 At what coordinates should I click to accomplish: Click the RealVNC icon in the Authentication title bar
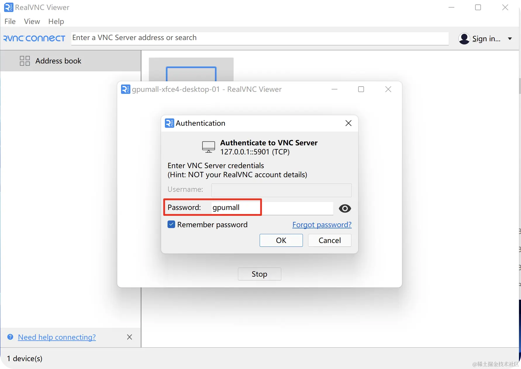click(x=170, y=123)
